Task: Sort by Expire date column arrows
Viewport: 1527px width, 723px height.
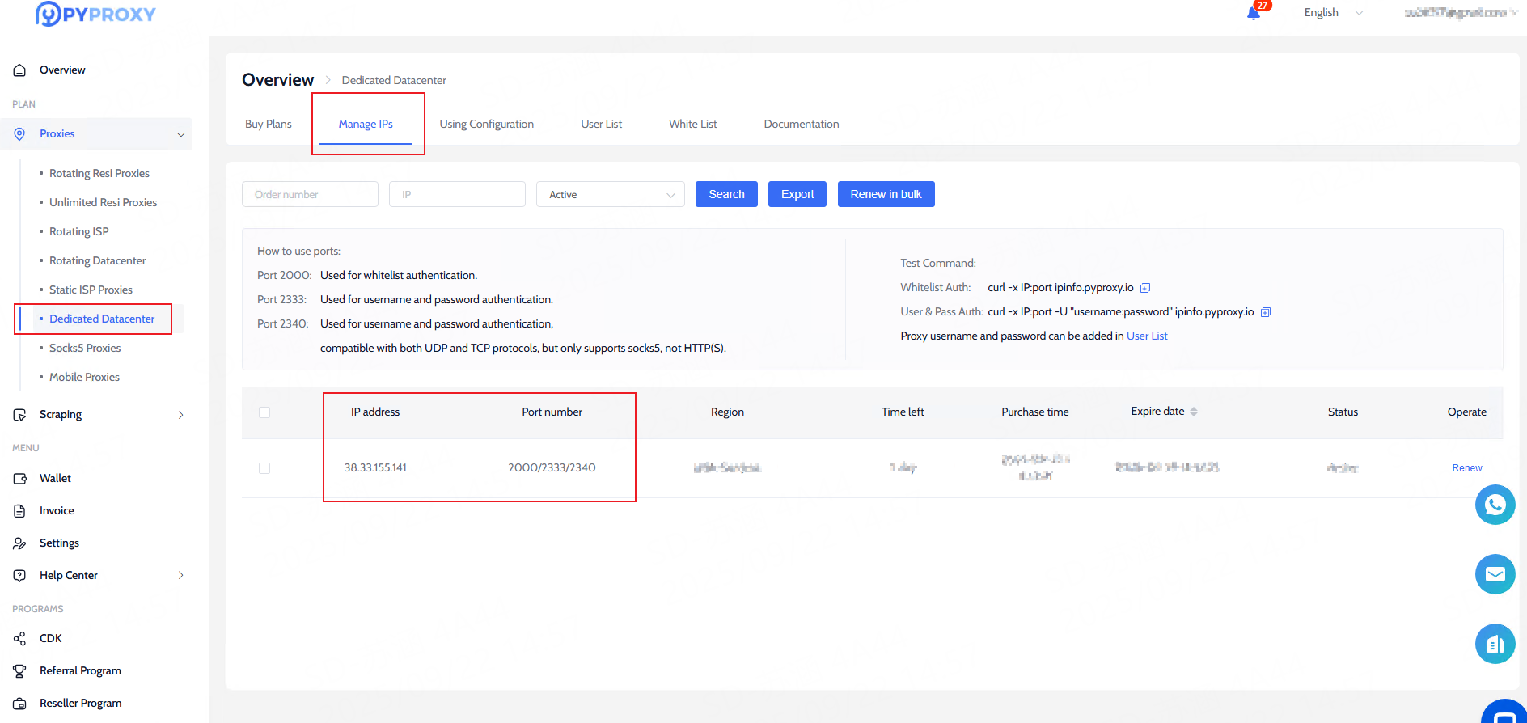Action: pos(1194,412)
